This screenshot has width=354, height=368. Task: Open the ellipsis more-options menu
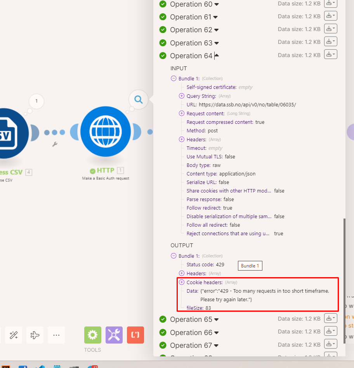(56, 335)
